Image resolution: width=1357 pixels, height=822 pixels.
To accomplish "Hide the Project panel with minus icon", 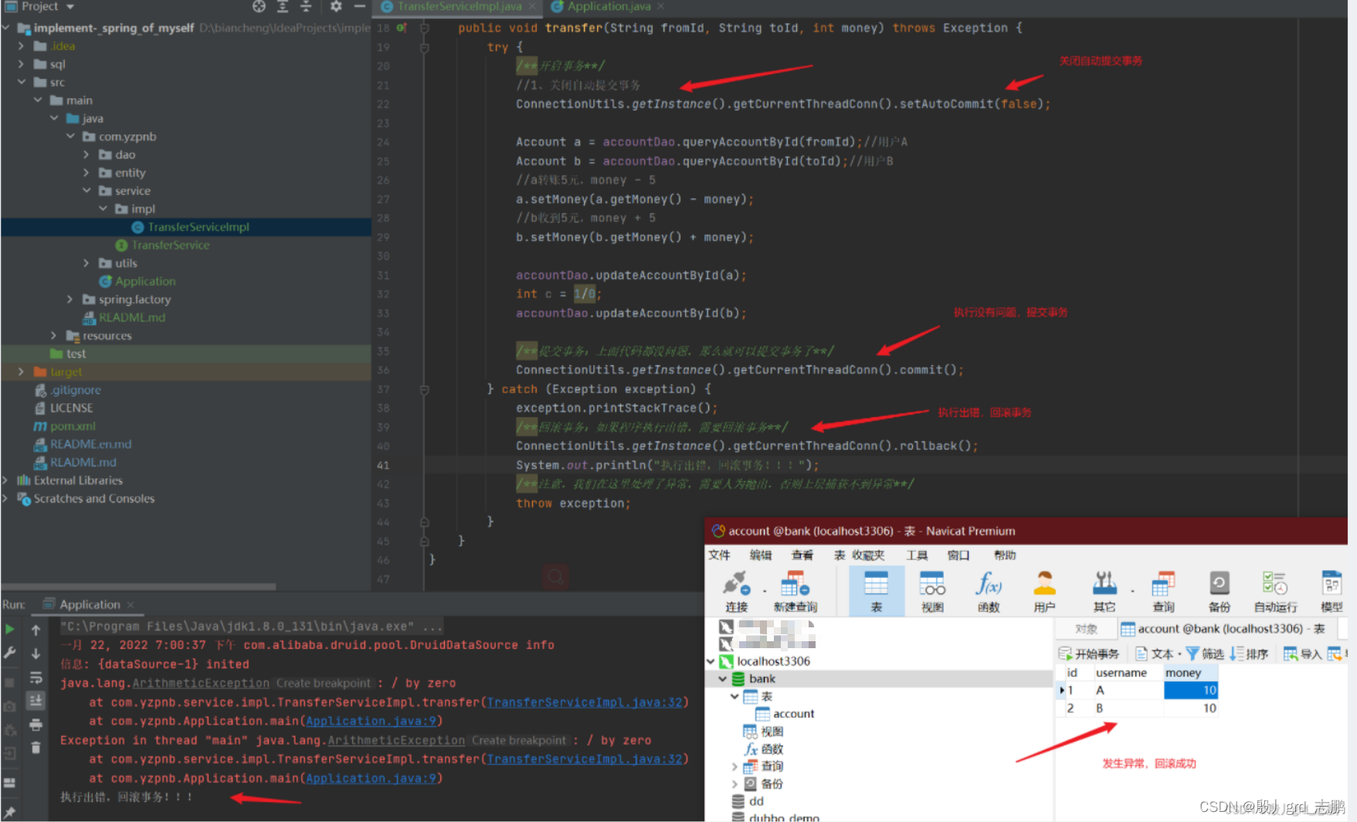I will click(x=359, y=6).
